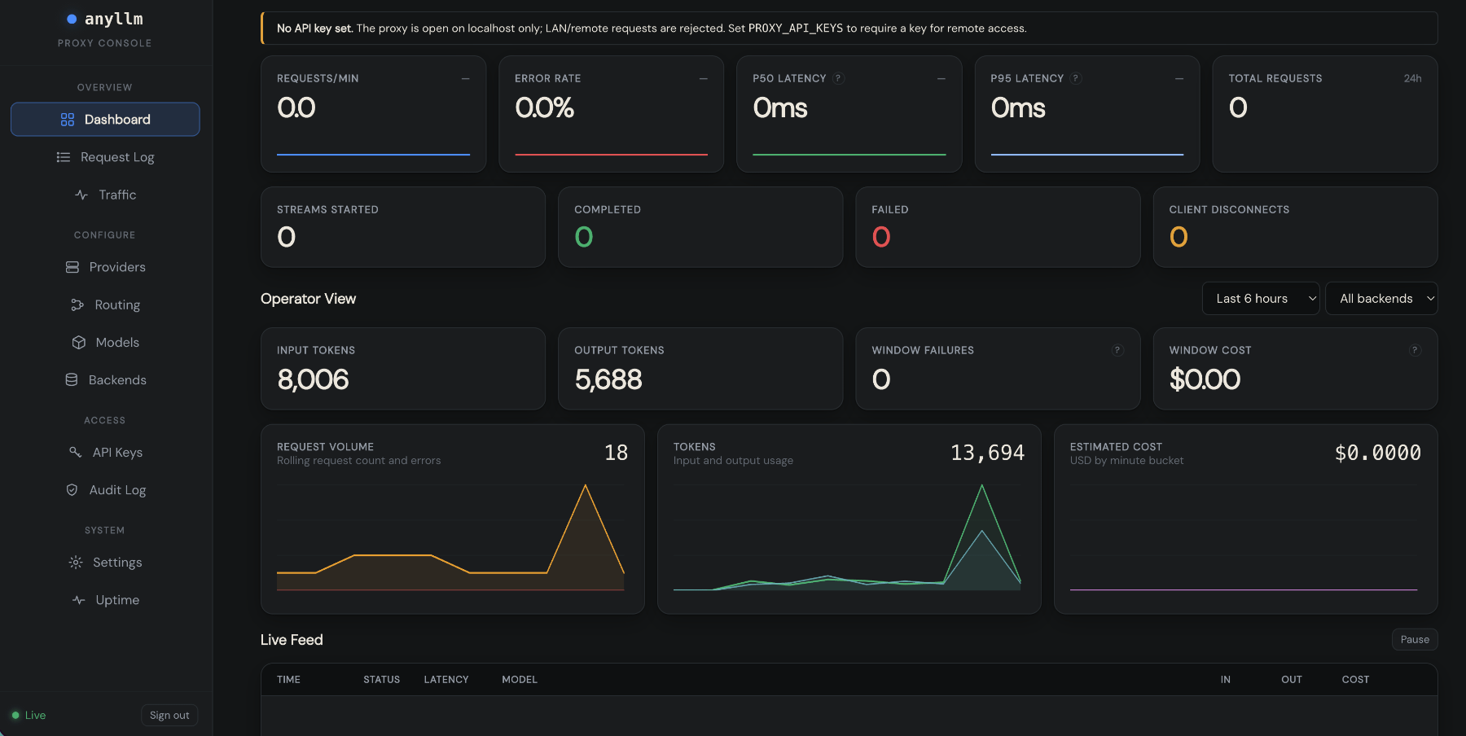Click the Requests/Min metric card

[373, 114]
